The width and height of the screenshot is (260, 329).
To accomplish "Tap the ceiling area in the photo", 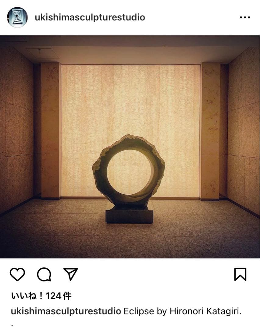I will click(130, 52).
